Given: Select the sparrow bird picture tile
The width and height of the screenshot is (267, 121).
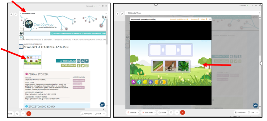Looking at the screenshot, I should point(171,66).
